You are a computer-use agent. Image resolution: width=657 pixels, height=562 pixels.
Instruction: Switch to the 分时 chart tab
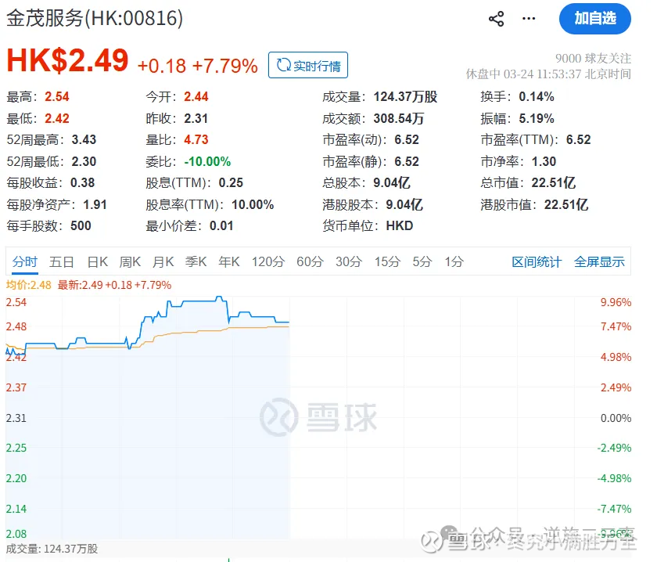[24, 262]
